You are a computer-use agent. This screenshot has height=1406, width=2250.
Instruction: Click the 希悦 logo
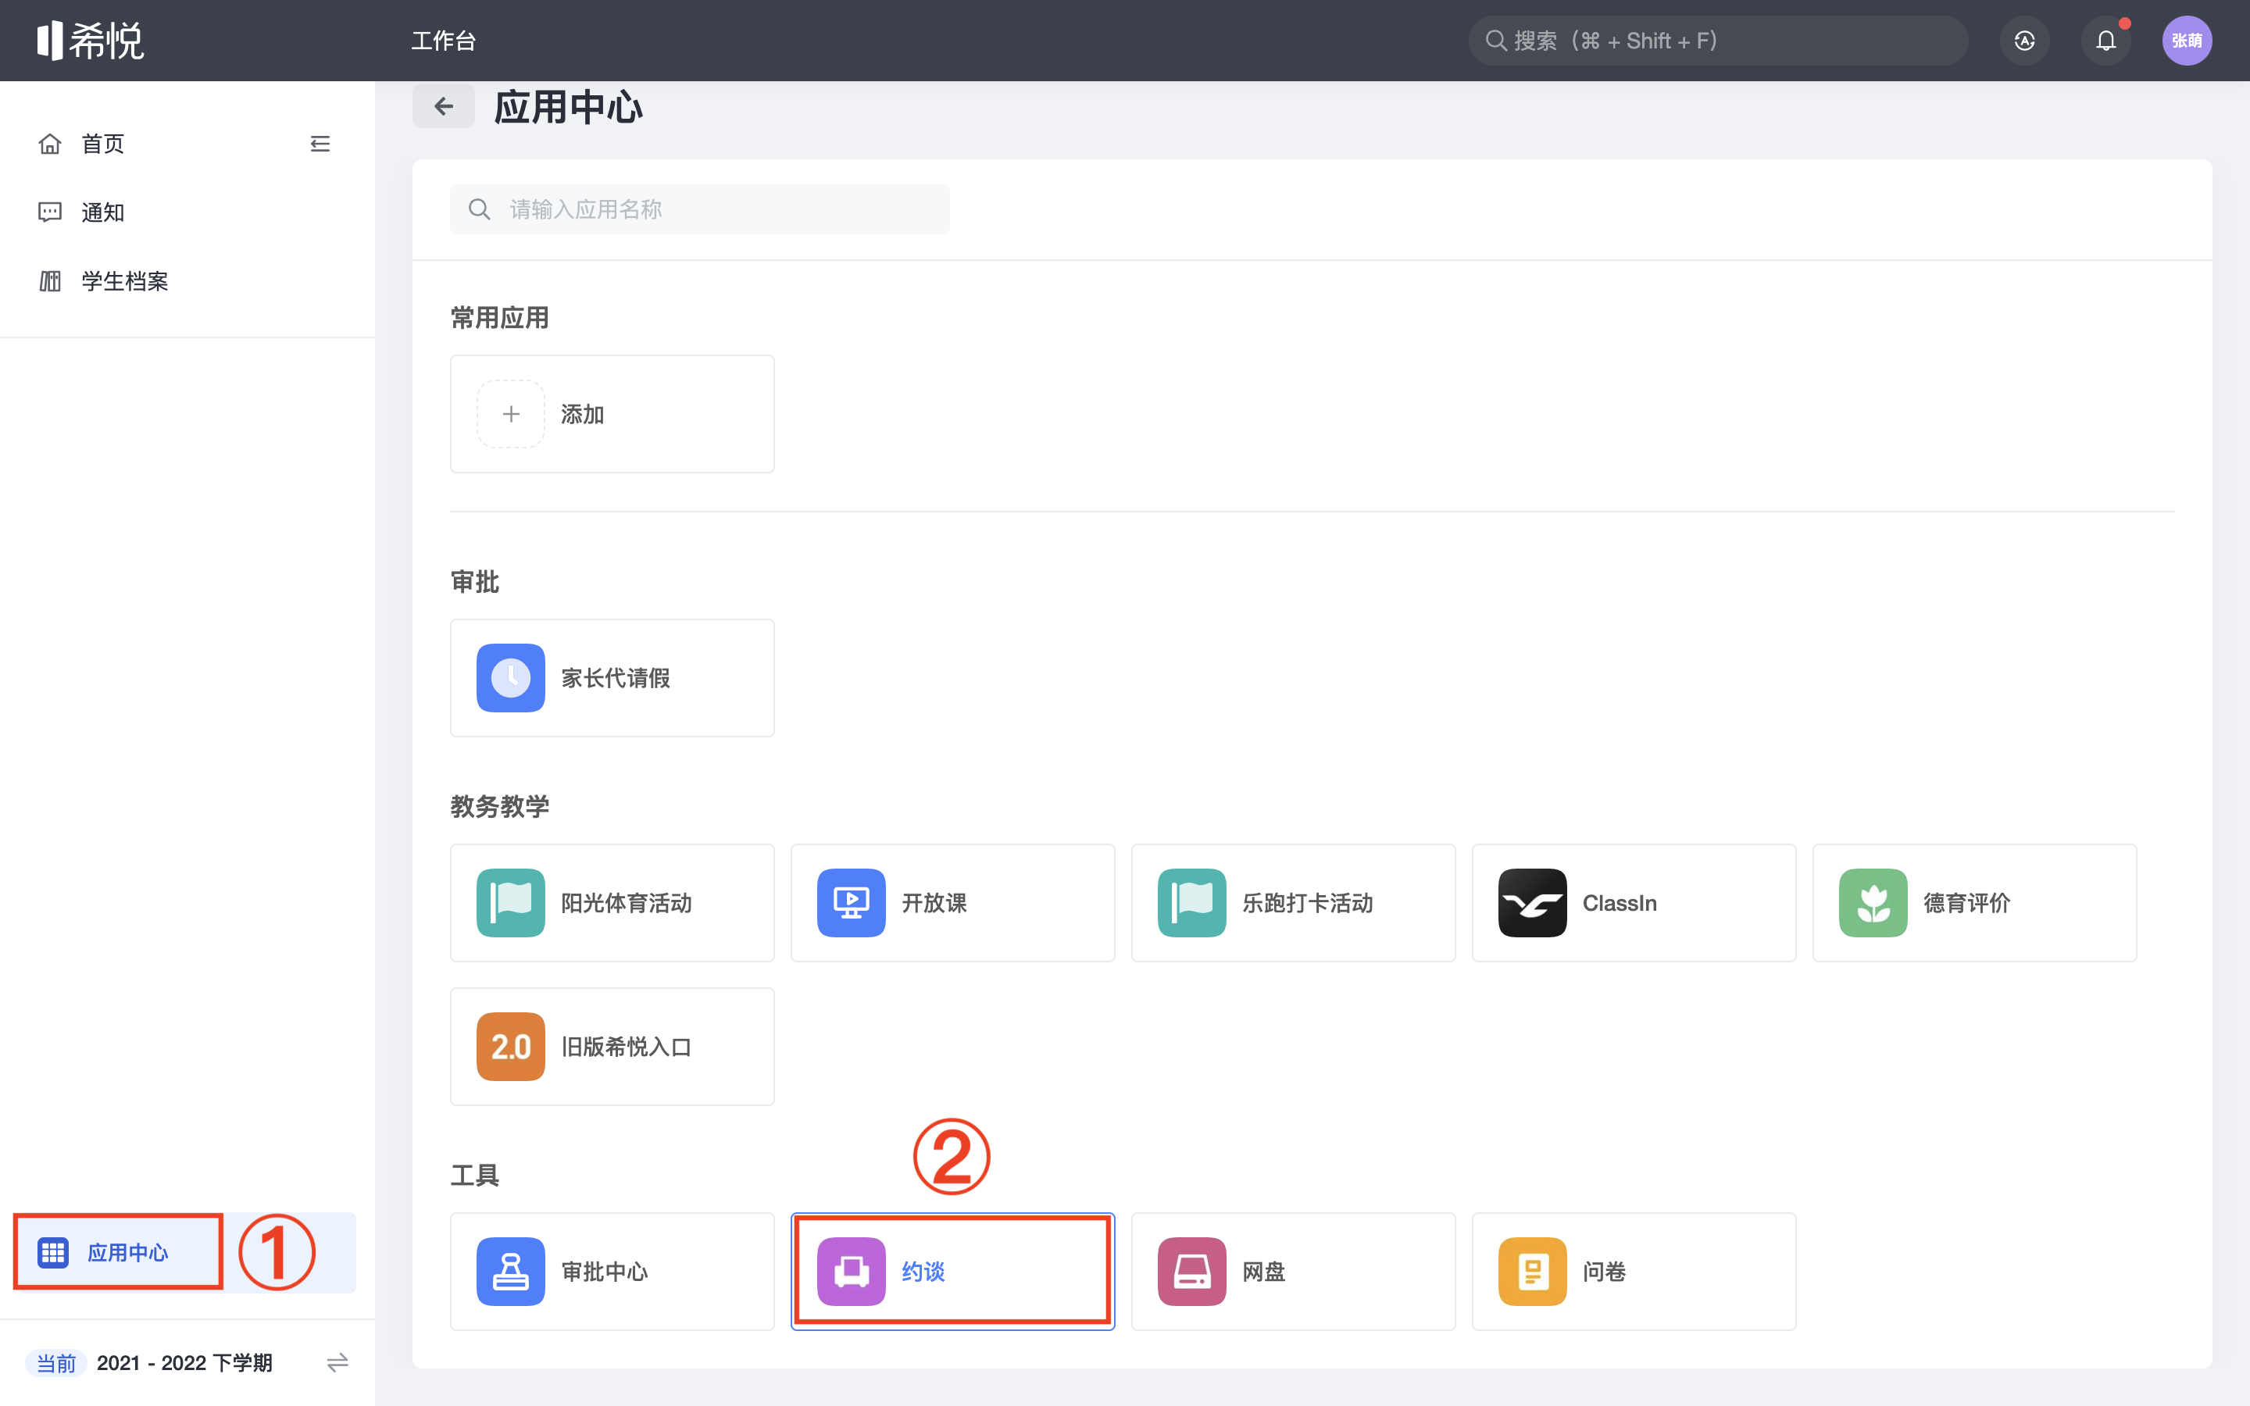(90, 41)
